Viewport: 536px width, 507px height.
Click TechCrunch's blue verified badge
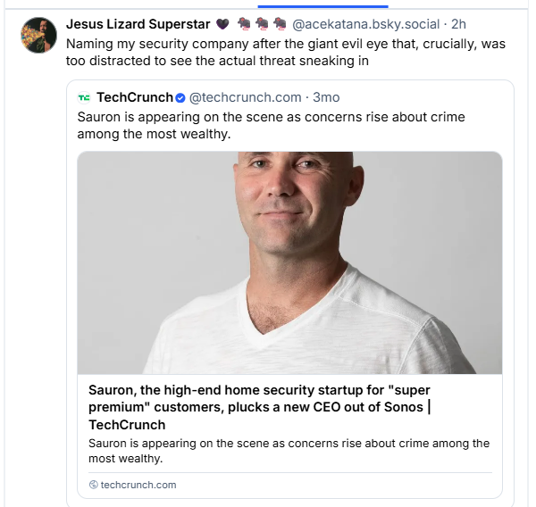pyautogui.click(x=180, y=97)
